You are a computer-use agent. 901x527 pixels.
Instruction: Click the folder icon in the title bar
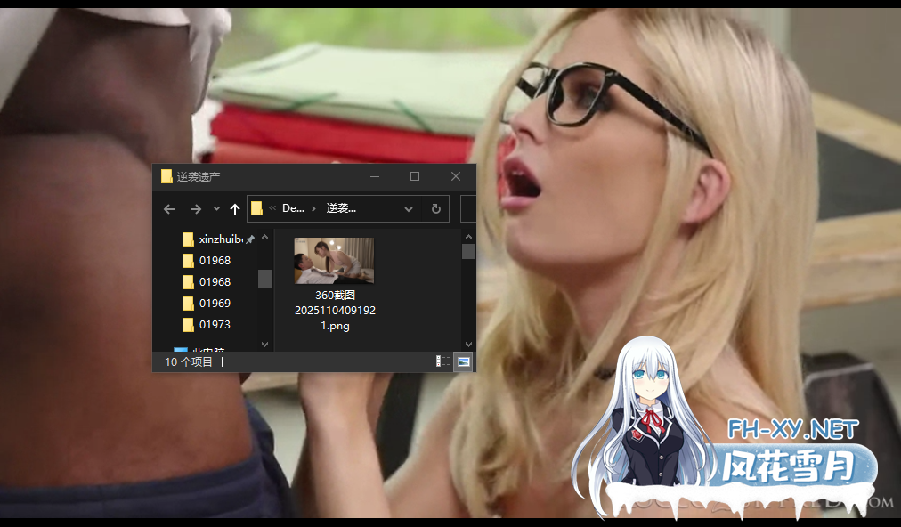[166, 176]
